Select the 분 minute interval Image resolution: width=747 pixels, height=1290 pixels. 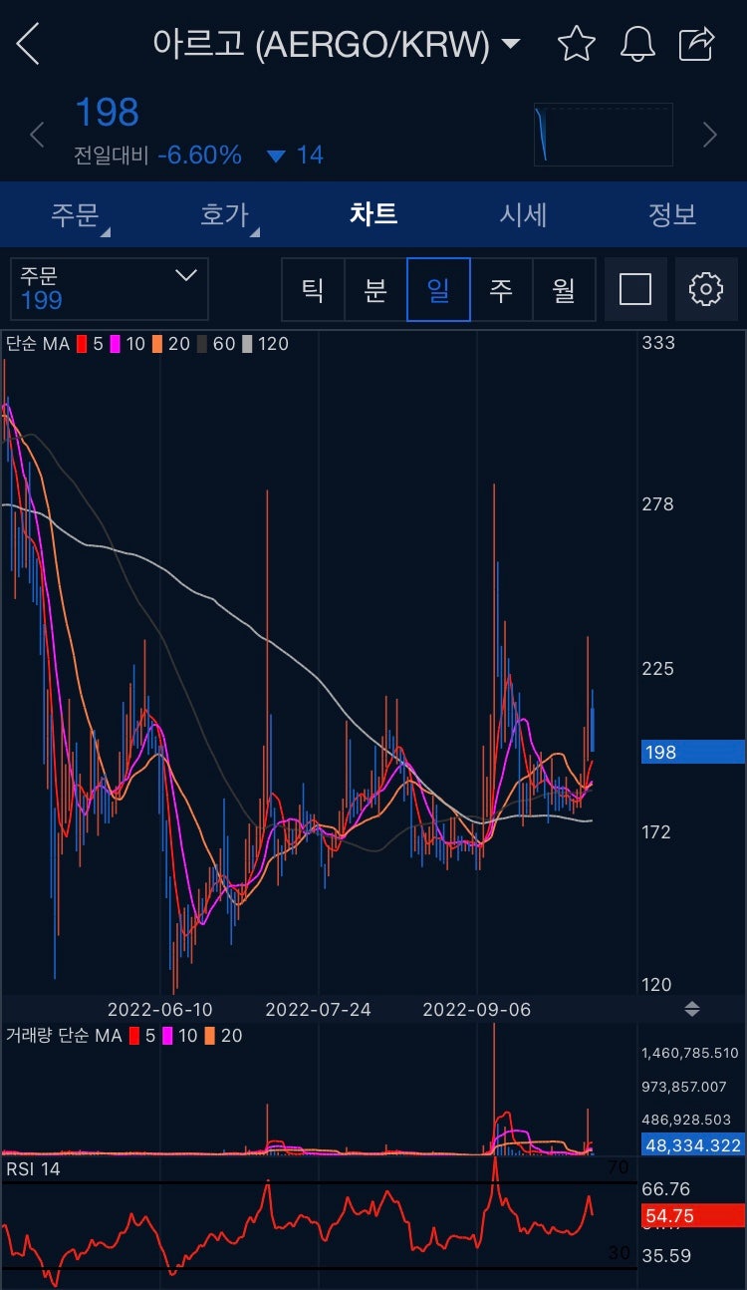pos(375,289)
